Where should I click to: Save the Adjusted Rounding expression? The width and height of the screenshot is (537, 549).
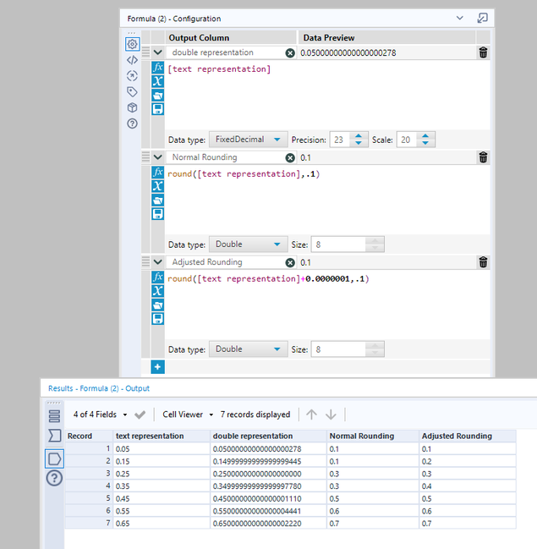158,319
